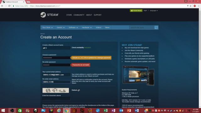Click the search magnifier icon in store bar
Viewport: 201px width, 113px height.
pos(156,27)
